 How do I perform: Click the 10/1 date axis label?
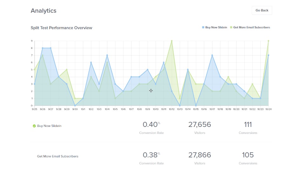[x=83, y=109]
